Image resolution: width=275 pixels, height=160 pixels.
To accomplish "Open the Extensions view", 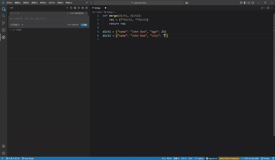I will pos(3,30).
